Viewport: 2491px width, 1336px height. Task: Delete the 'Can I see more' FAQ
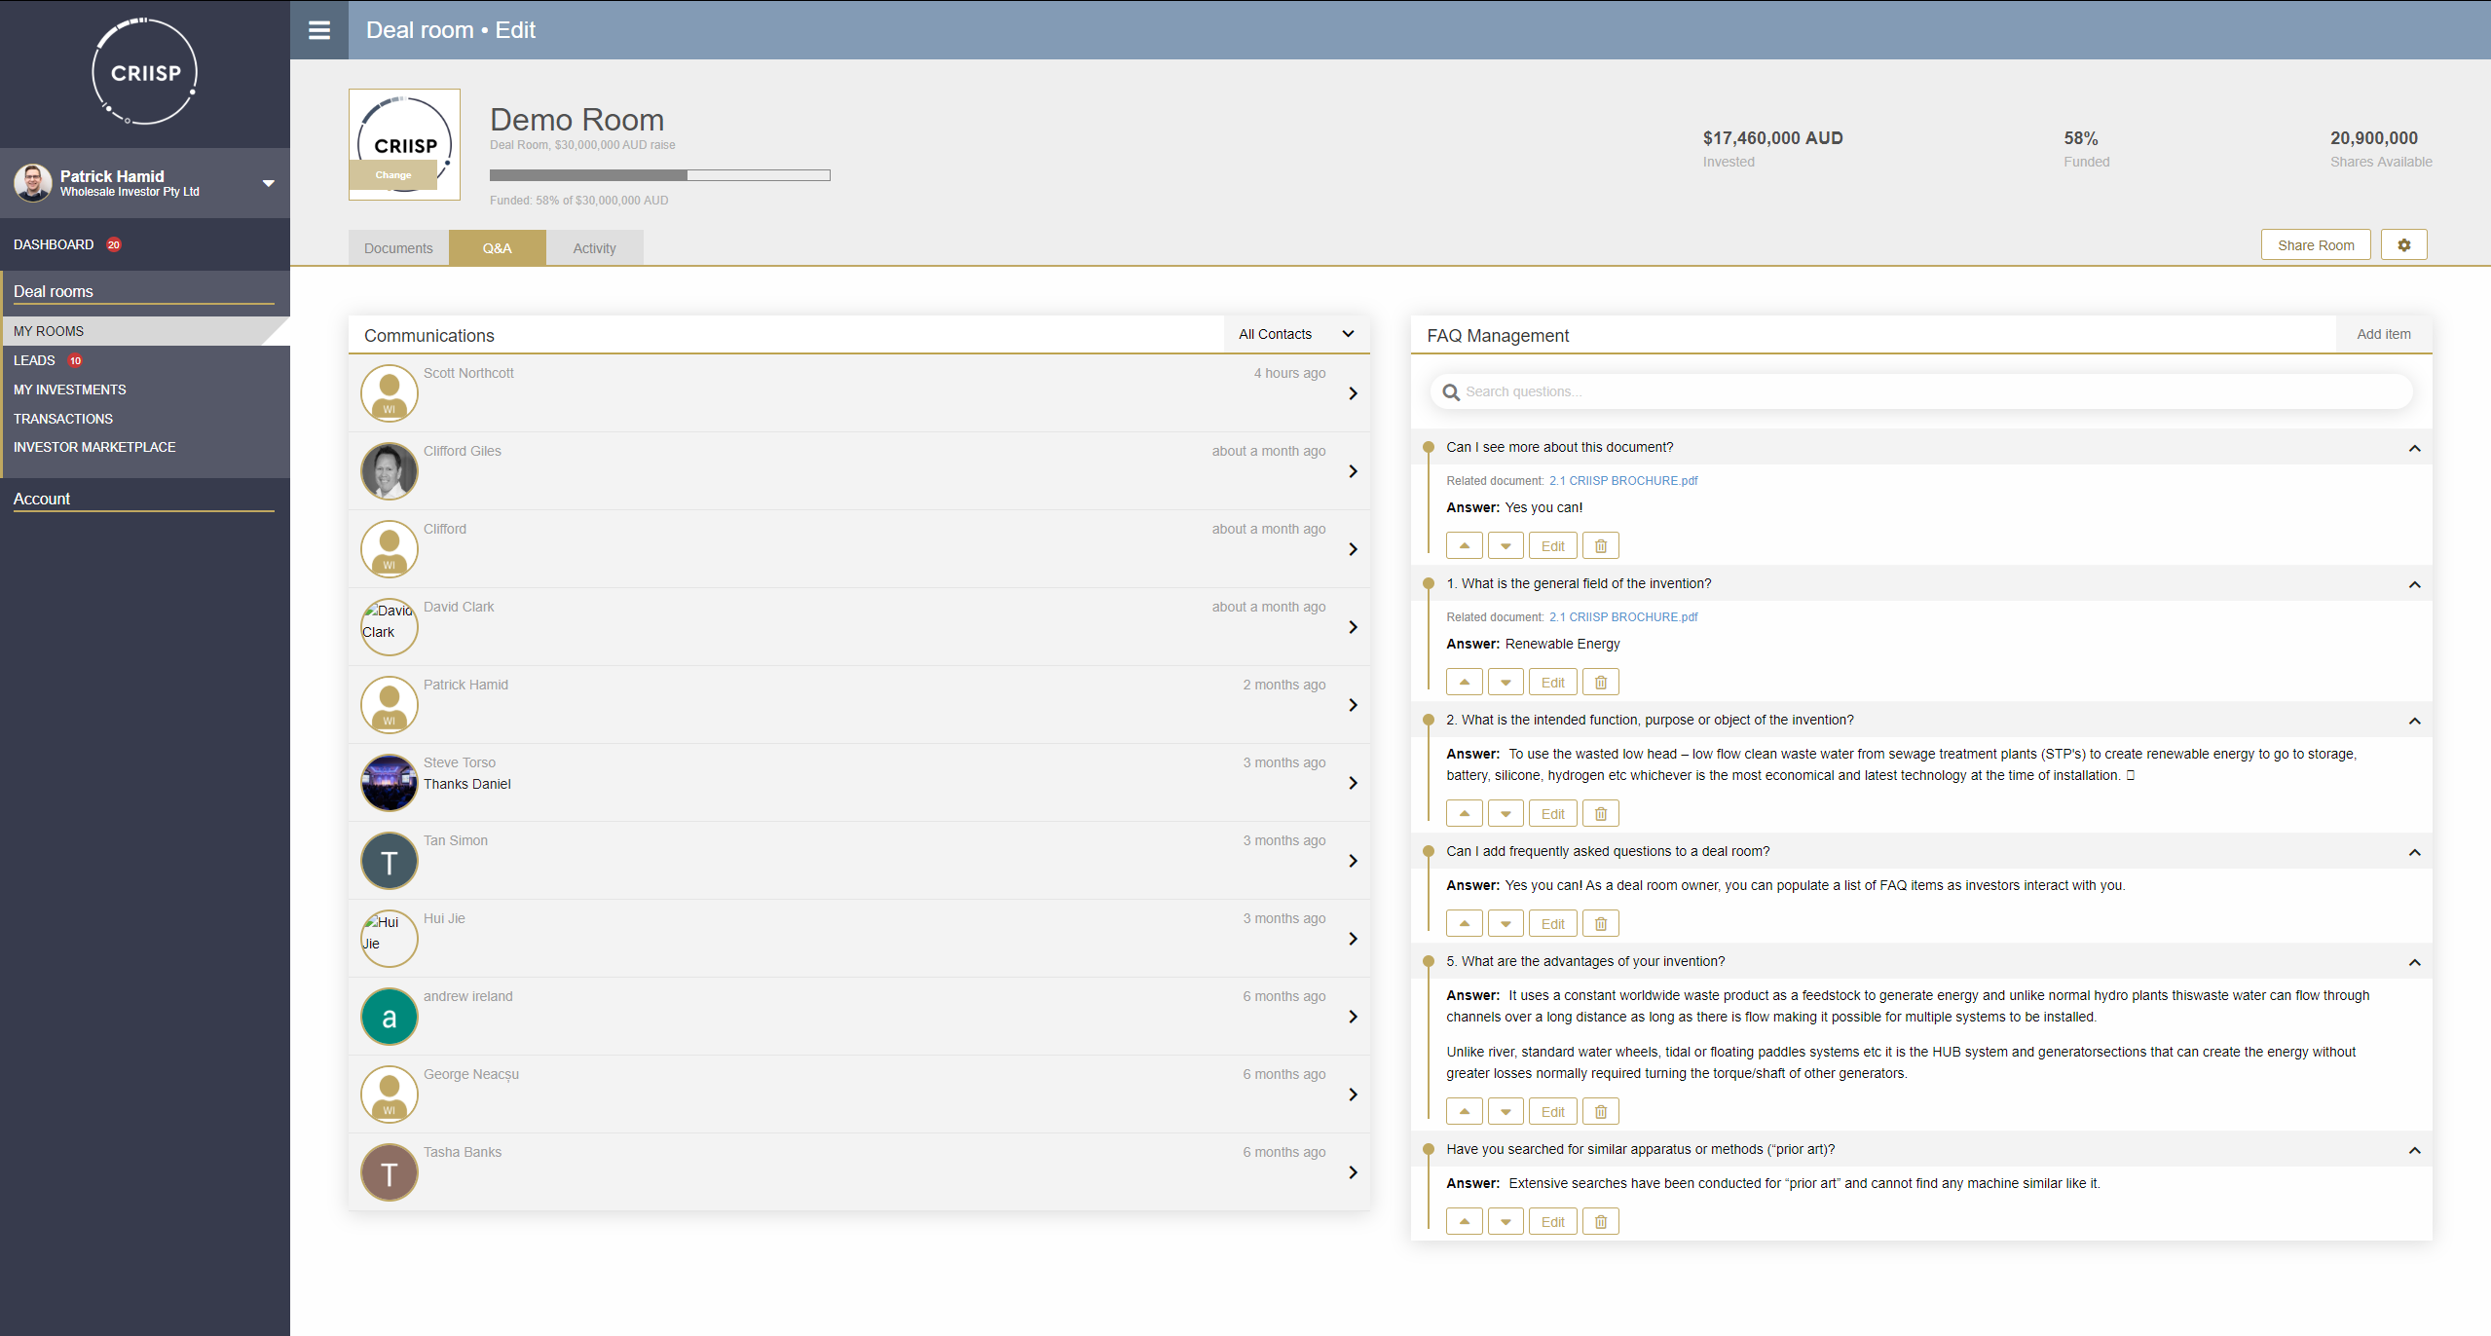(1600, 546)
